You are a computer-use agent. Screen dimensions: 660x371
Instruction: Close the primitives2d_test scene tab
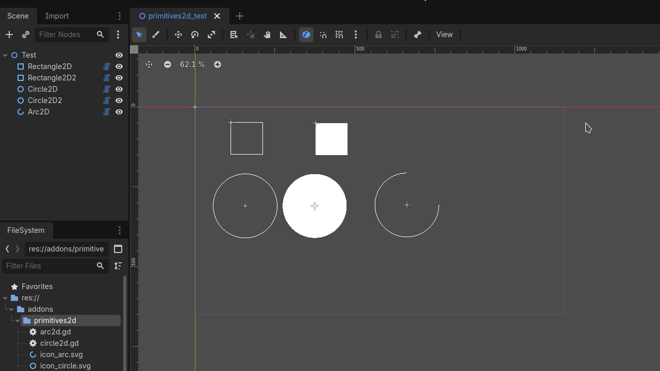[x=217, y=16]
